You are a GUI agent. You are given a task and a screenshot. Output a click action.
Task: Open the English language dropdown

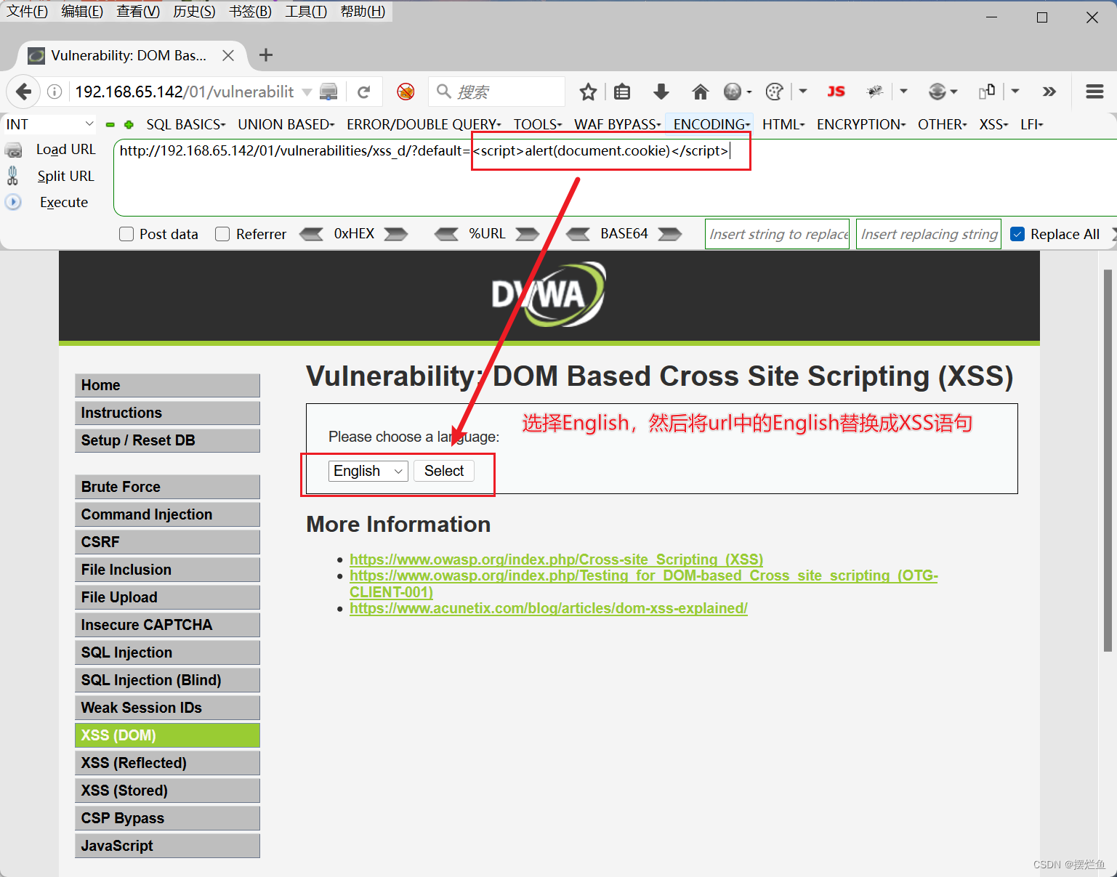368,471
